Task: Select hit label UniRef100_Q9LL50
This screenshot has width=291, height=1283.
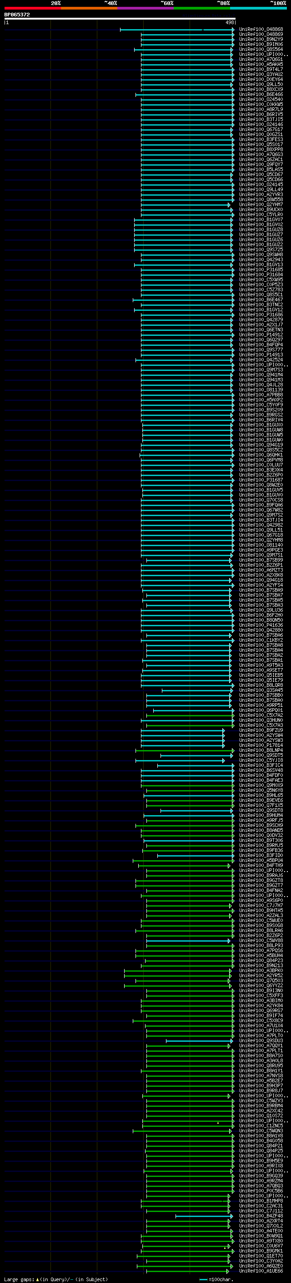Action: coord(261,85)
